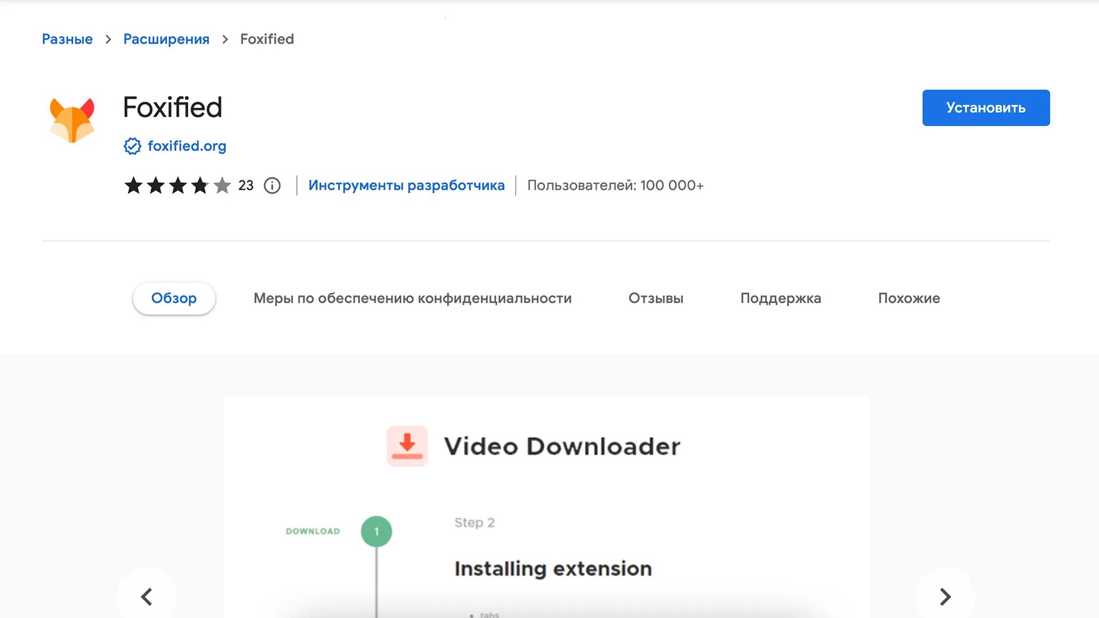Click the verified publisher badge icon
The width and height of the screenshot is (1099, 618).
click(x=132, y=146)
